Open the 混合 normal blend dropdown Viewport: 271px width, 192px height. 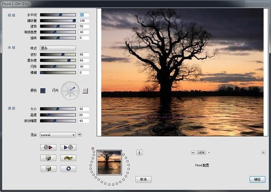click(x=58, y=135)
